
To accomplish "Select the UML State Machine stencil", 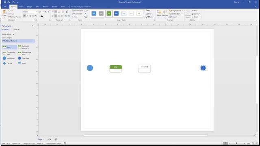I will tap(18, 41).
